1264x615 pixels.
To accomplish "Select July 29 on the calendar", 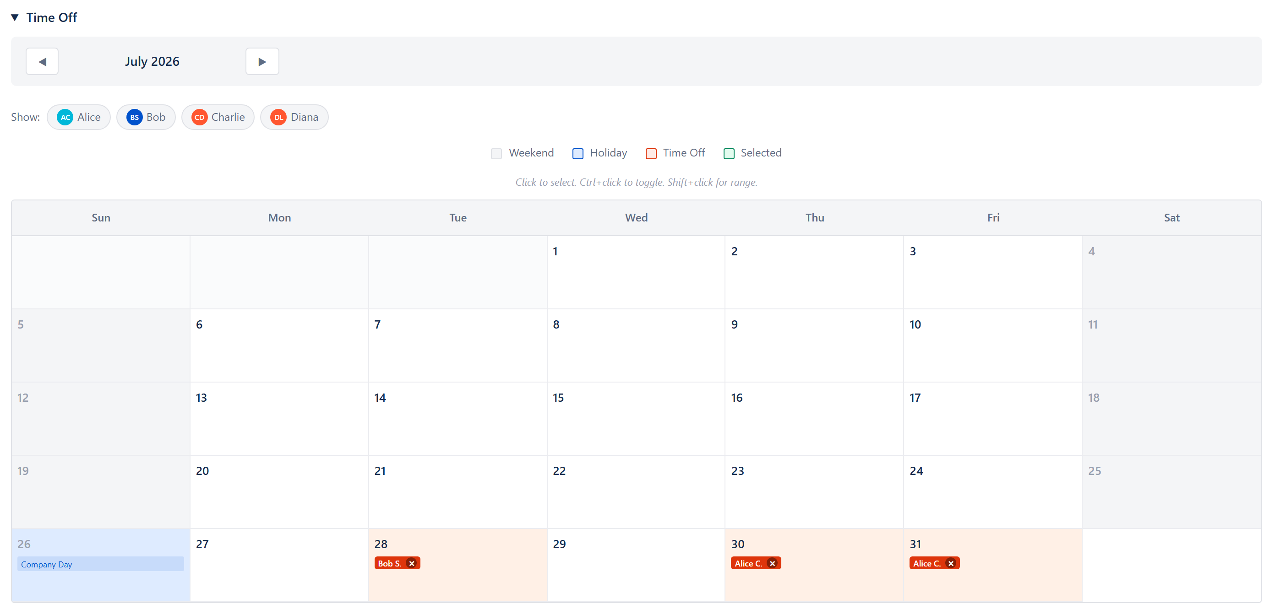I will 636,565.
